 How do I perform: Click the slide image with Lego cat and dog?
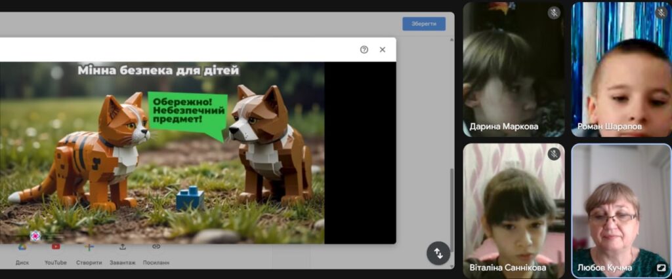point(162,153)
